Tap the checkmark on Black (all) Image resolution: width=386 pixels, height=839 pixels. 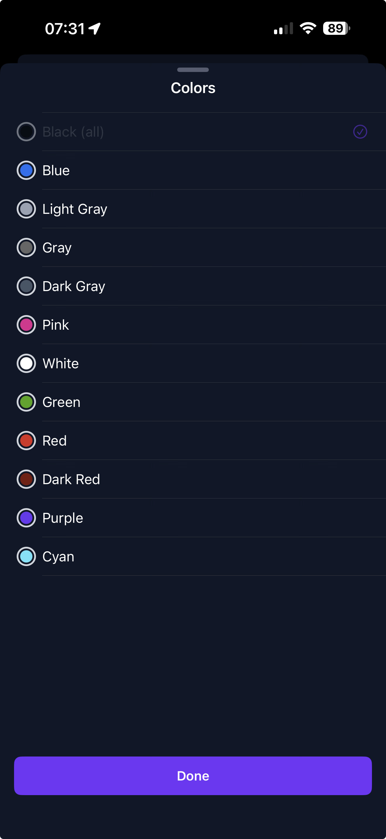[x=360, y=132]
